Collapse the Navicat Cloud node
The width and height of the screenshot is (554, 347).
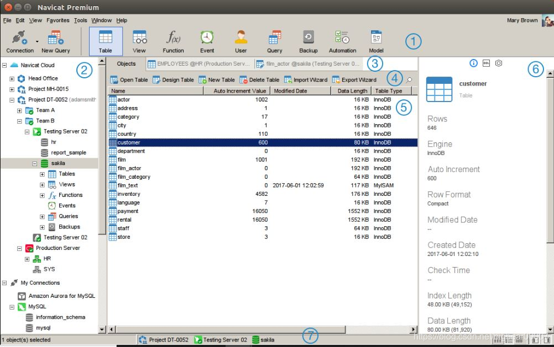coord(4,65)
